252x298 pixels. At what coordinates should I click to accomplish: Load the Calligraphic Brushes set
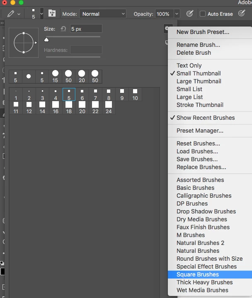[x=210, y=196]
